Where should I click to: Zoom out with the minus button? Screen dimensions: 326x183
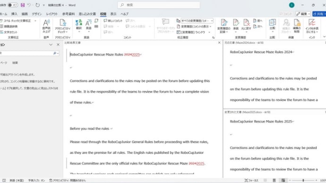coord(290,181)
